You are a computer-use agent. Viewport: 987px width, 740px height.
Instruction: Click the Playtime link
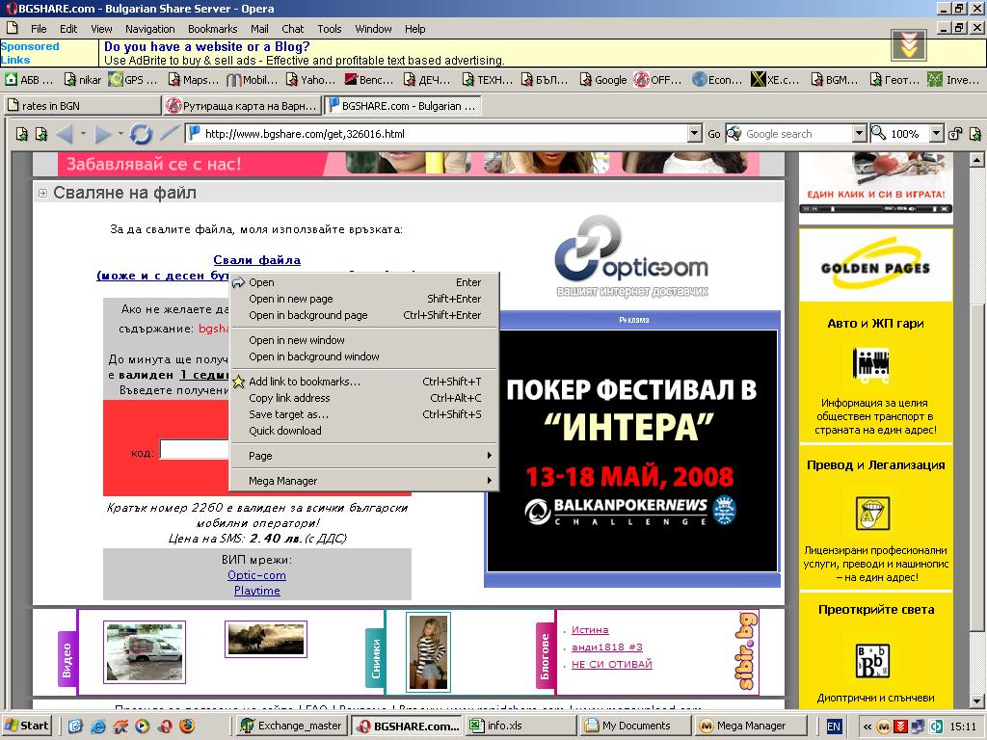[256, 591]
